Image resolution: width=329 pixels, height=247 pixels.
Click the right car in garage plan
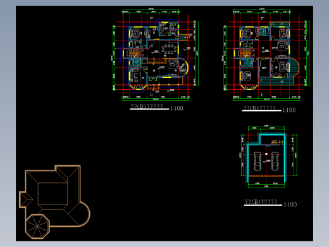275,161
